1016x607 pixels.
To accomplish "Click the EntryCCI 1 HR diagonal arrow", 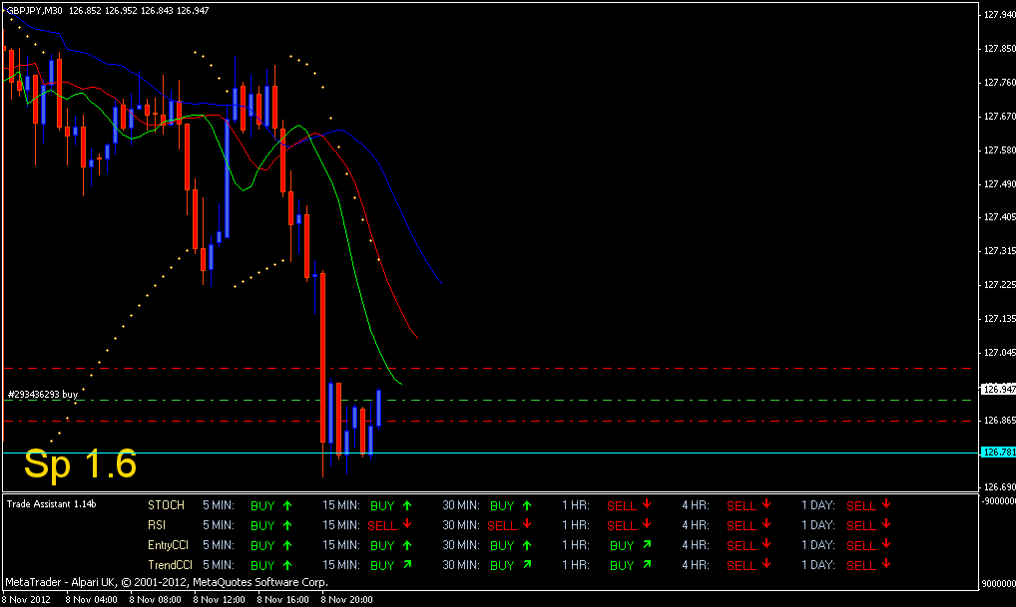I will tap(647, 545).
